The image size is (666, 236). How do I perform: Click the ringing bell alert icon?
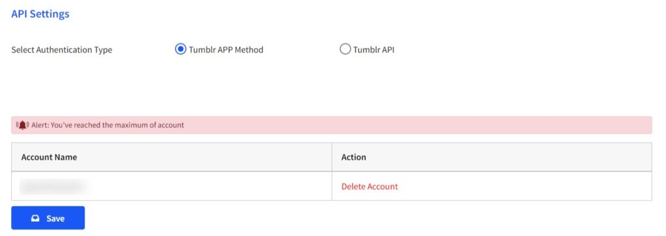click(23, 125)
